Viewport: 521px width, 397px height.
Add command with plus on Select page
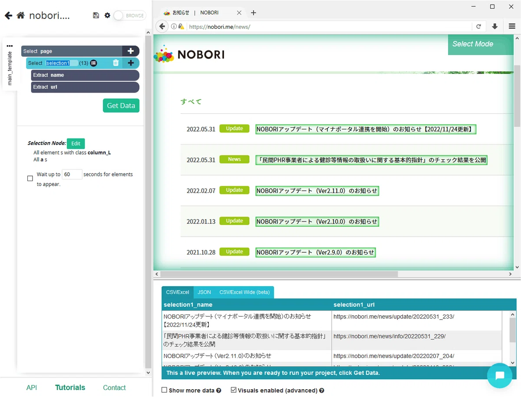pyautogui.click(x=131, y=51)
